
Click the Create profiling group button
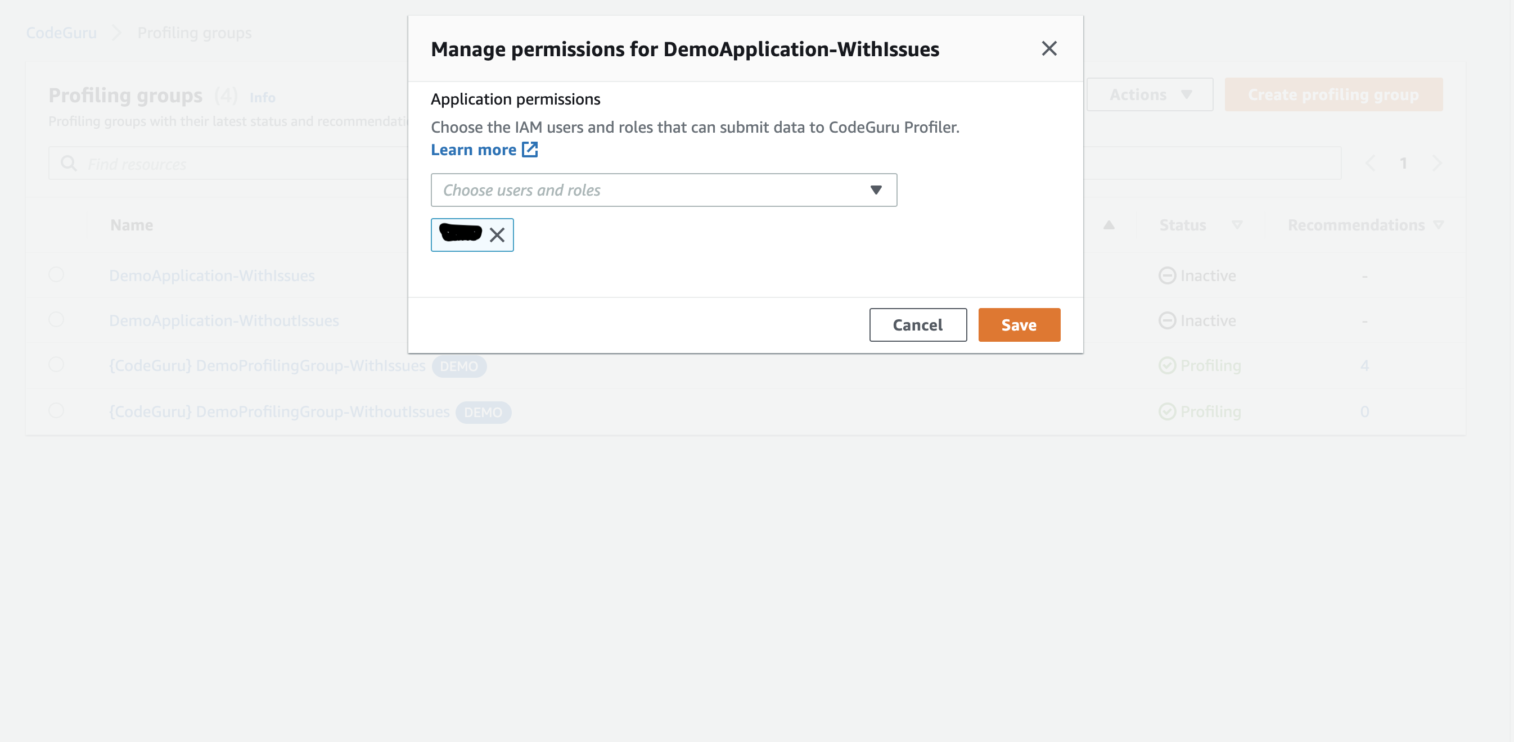coord(1333,94)
